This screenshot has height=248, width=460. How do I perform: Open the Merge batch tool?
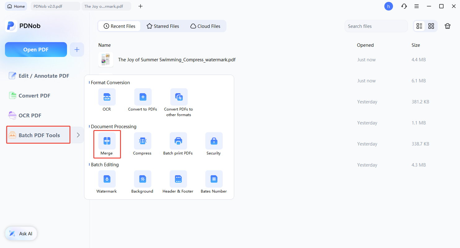coord(107,141)
